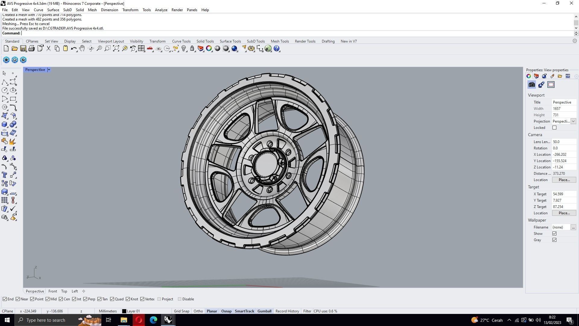Click the CPlane coordinate system selector
The height and width of the screenshot is (326, 579).
pyautogui.click(x=8, y=311)
